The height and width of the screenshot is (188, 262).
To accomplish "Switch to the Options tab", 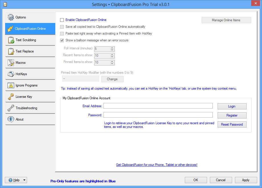I will tap(30, 17).
